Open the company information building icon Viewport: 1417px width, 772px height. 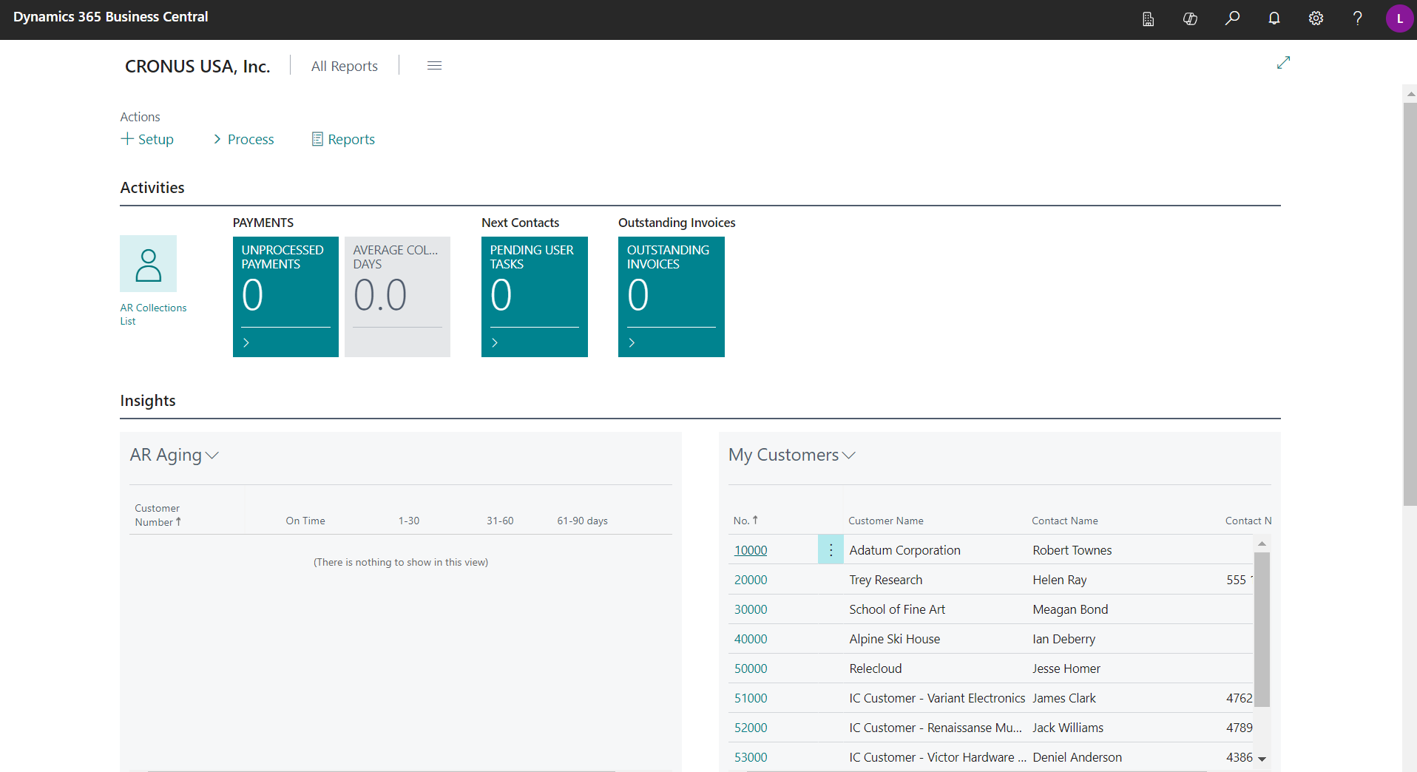pyautogui.click(x=1148, y=19)
